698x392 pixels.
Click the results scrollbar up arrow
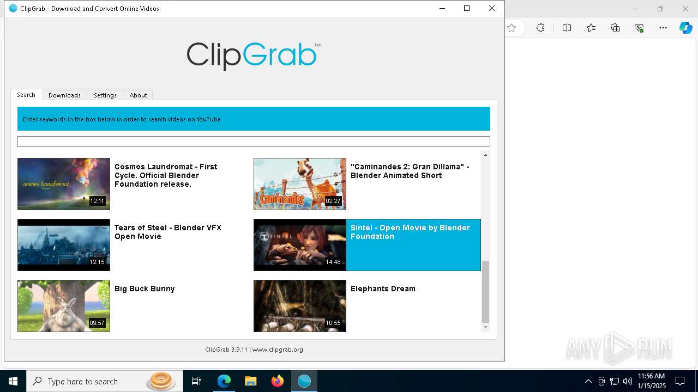[485, 156]
